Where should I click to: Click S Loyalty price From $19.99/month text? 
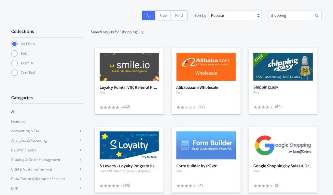pyautogui.click(x=126, y=171)
